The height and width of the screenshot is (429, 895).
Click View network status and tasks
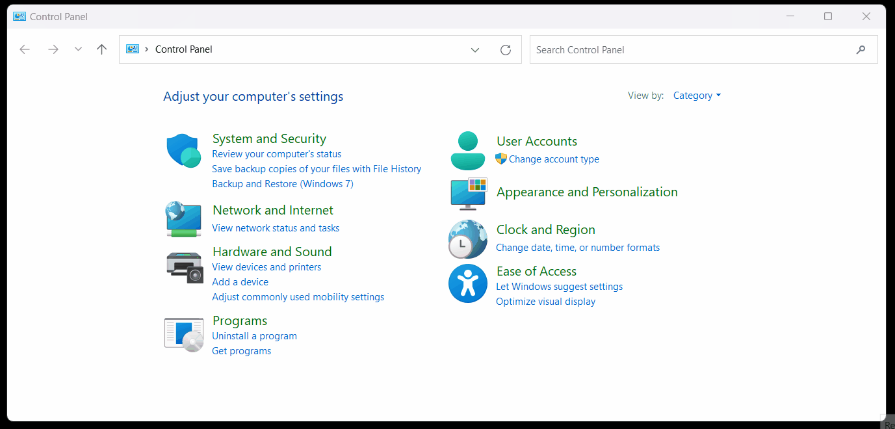point(276,228)
